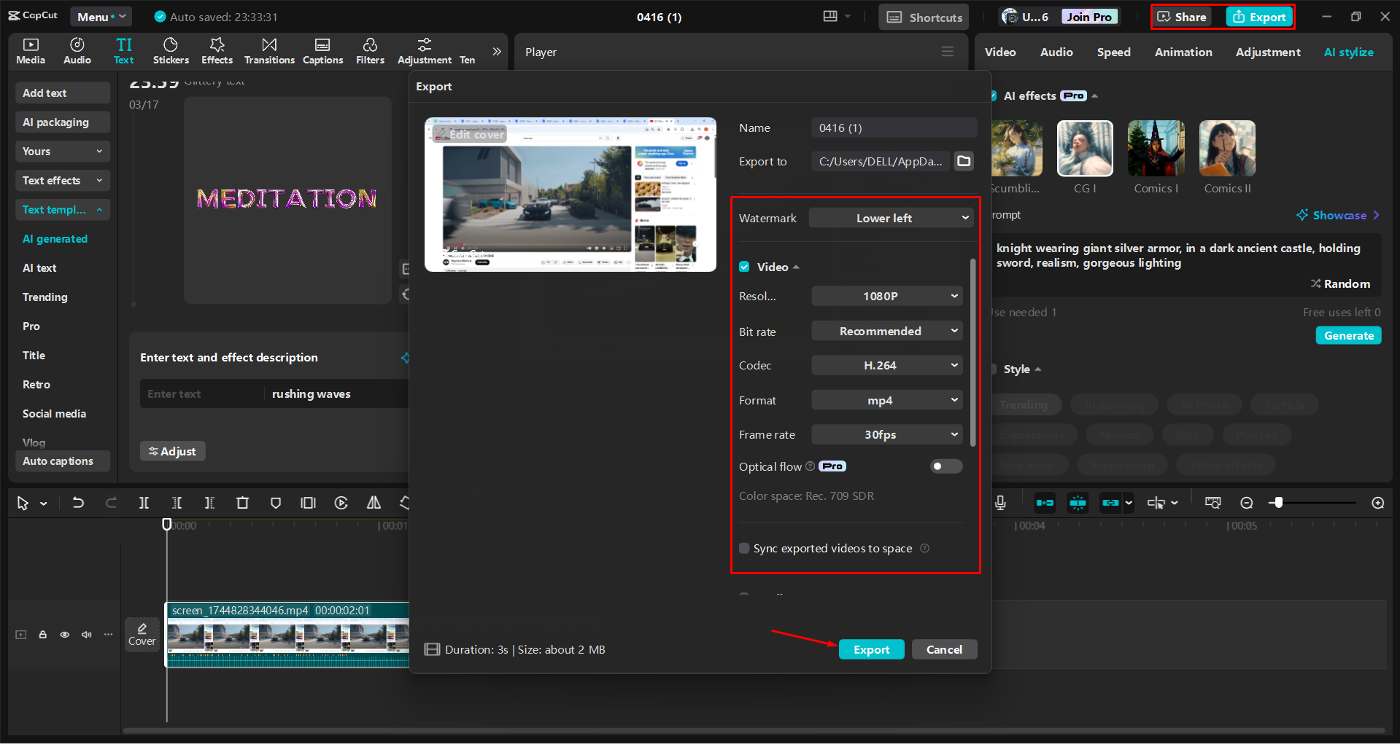Enable Sync exported videos to space
This screenshot has width=1400, height=744.
coord(744,548)
